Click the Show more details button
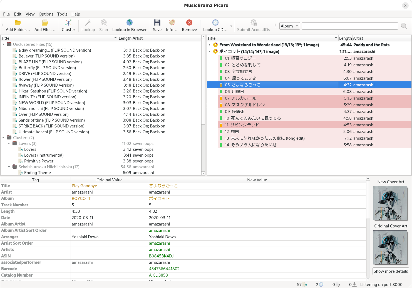412x288 pixels. (x=391, y=271)
